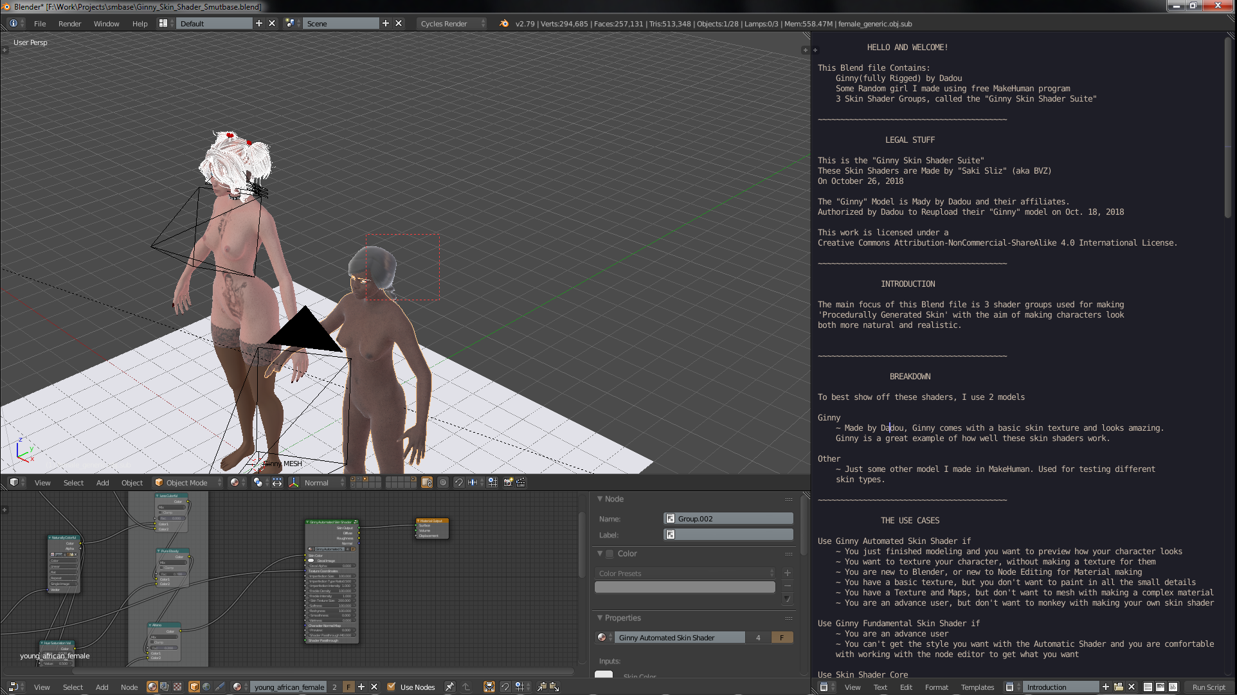Select the compositing nodes tree type icon
This screenshot has height=695, width=1237.
(165, 687)
